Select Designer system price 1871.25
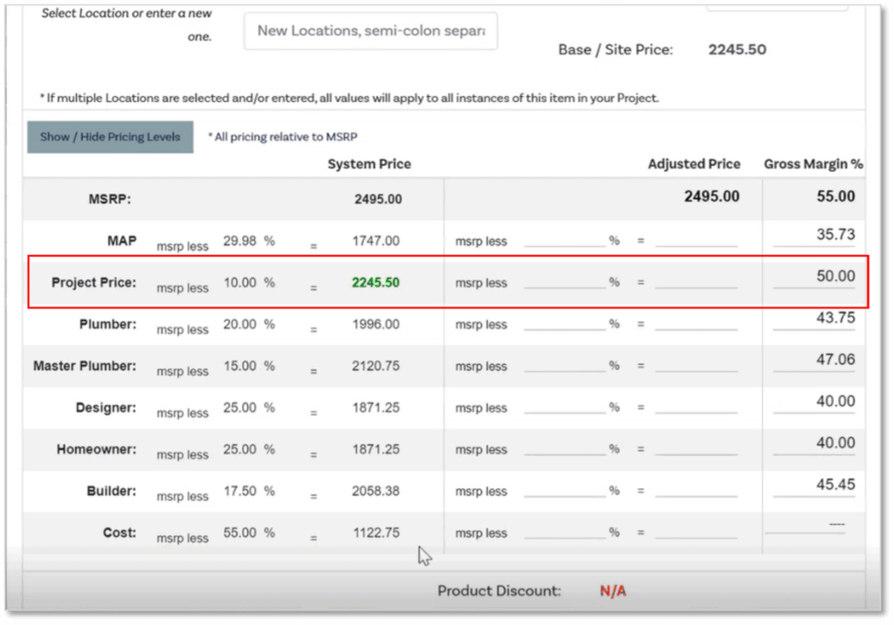 (375, 407)
